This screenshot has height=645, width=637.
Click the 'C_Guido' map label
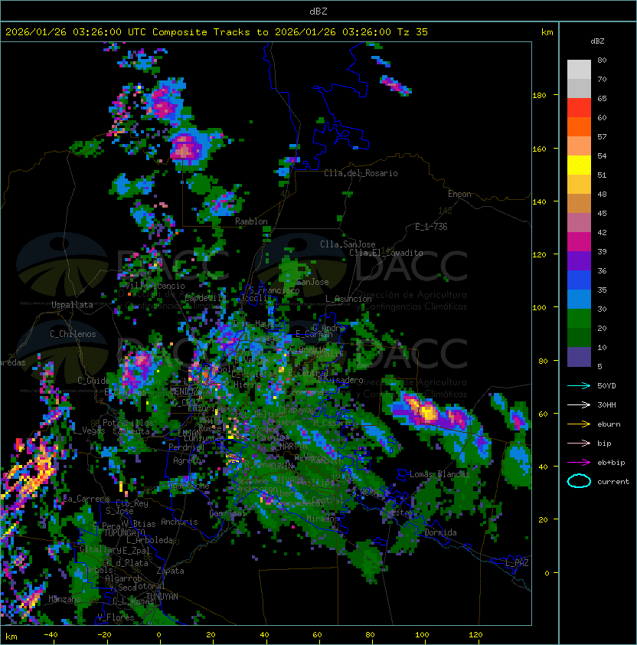coord(93,381)
